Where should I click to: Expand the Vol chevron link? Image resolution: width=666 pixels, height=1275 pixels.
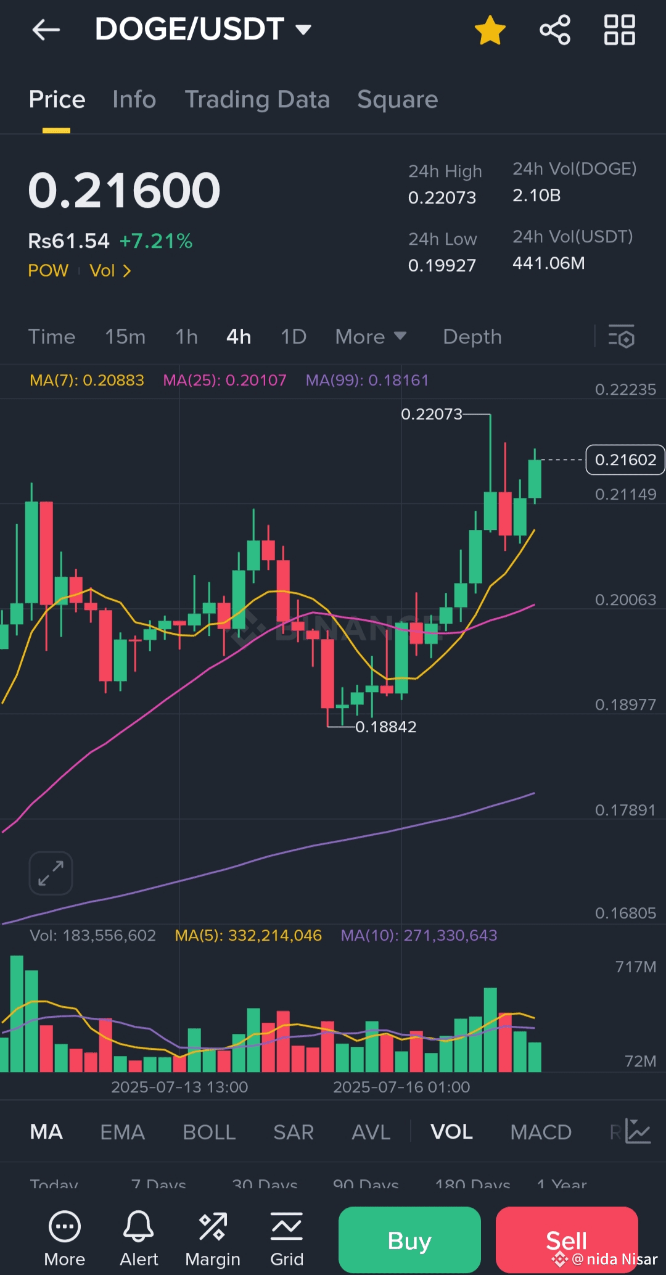pos(110,271)
